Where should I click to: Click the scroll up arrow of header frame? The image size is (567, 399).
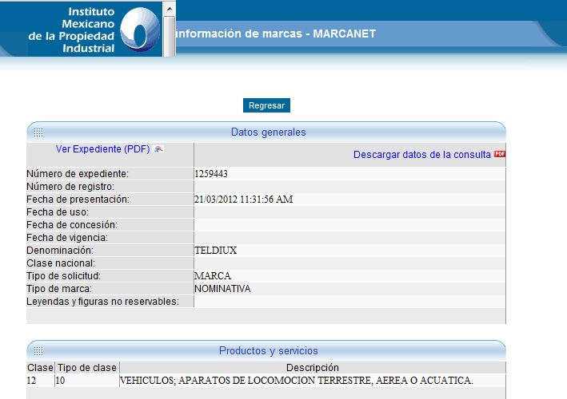[x=170, y=8]
